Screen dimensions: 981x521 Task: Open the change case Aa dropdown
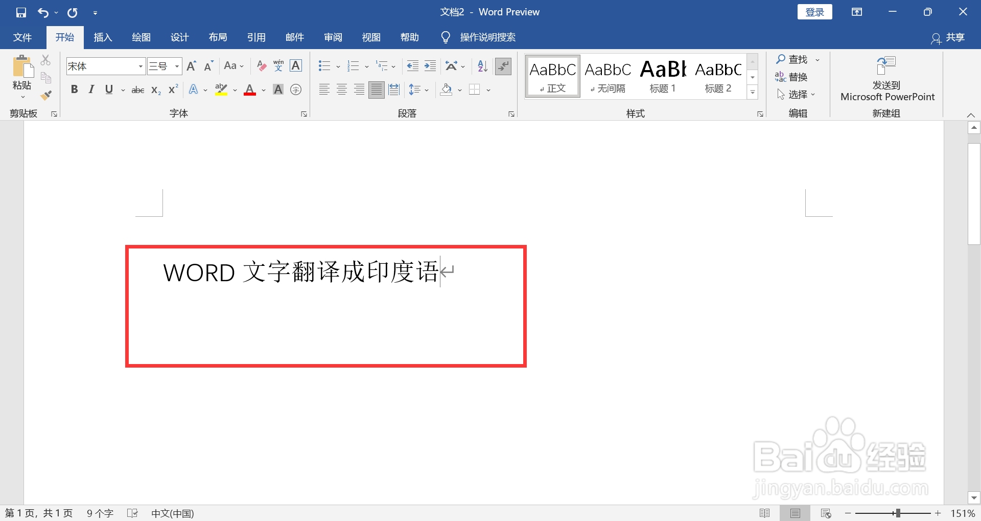pos(234,66)
